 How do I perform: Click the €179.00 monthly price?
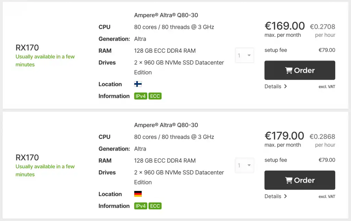285,136
